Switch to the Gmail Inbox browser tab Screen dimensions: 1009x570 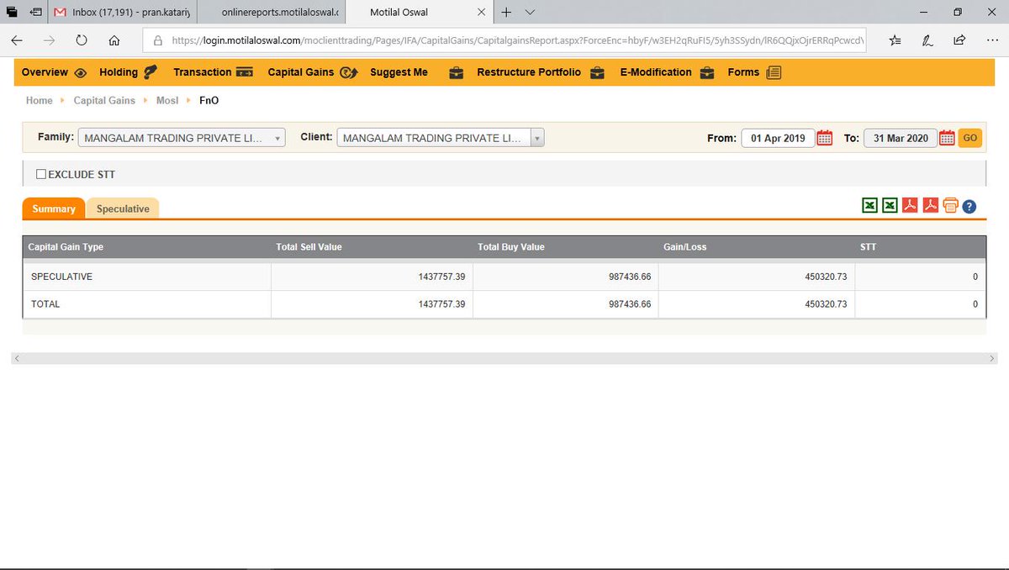click(x=124, y=13)
